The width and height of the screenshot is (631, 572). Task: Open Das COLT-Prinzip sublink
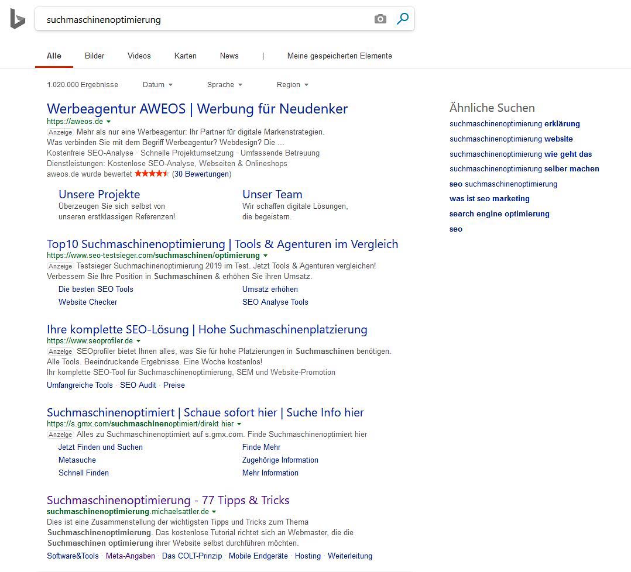(192, 556)
